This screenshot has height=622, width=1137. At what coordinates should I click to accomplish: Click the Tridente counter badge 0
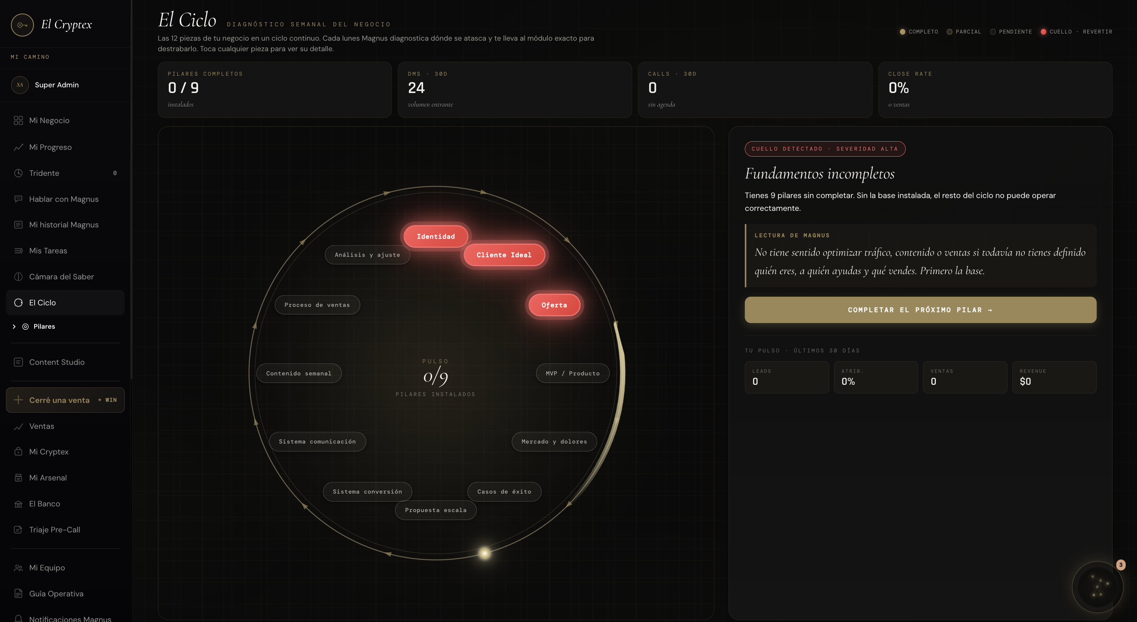pos(115,173)
